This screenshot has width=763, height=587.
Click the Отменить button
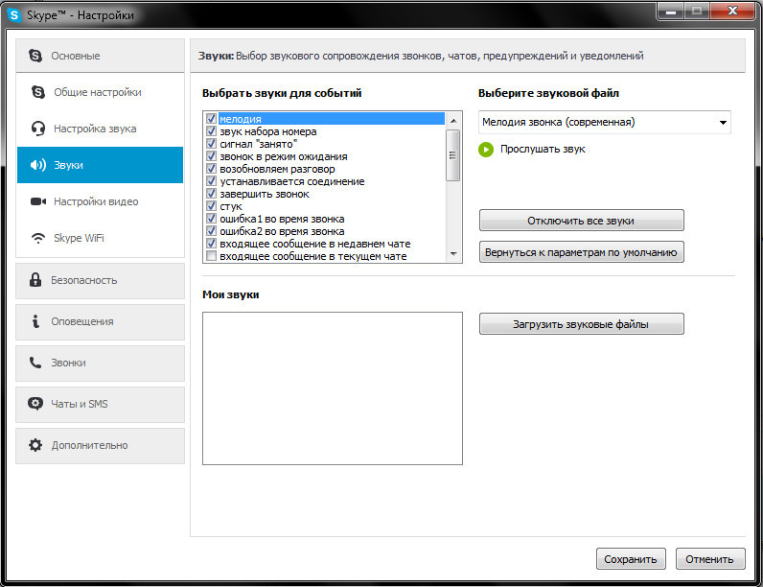(709, 559)
